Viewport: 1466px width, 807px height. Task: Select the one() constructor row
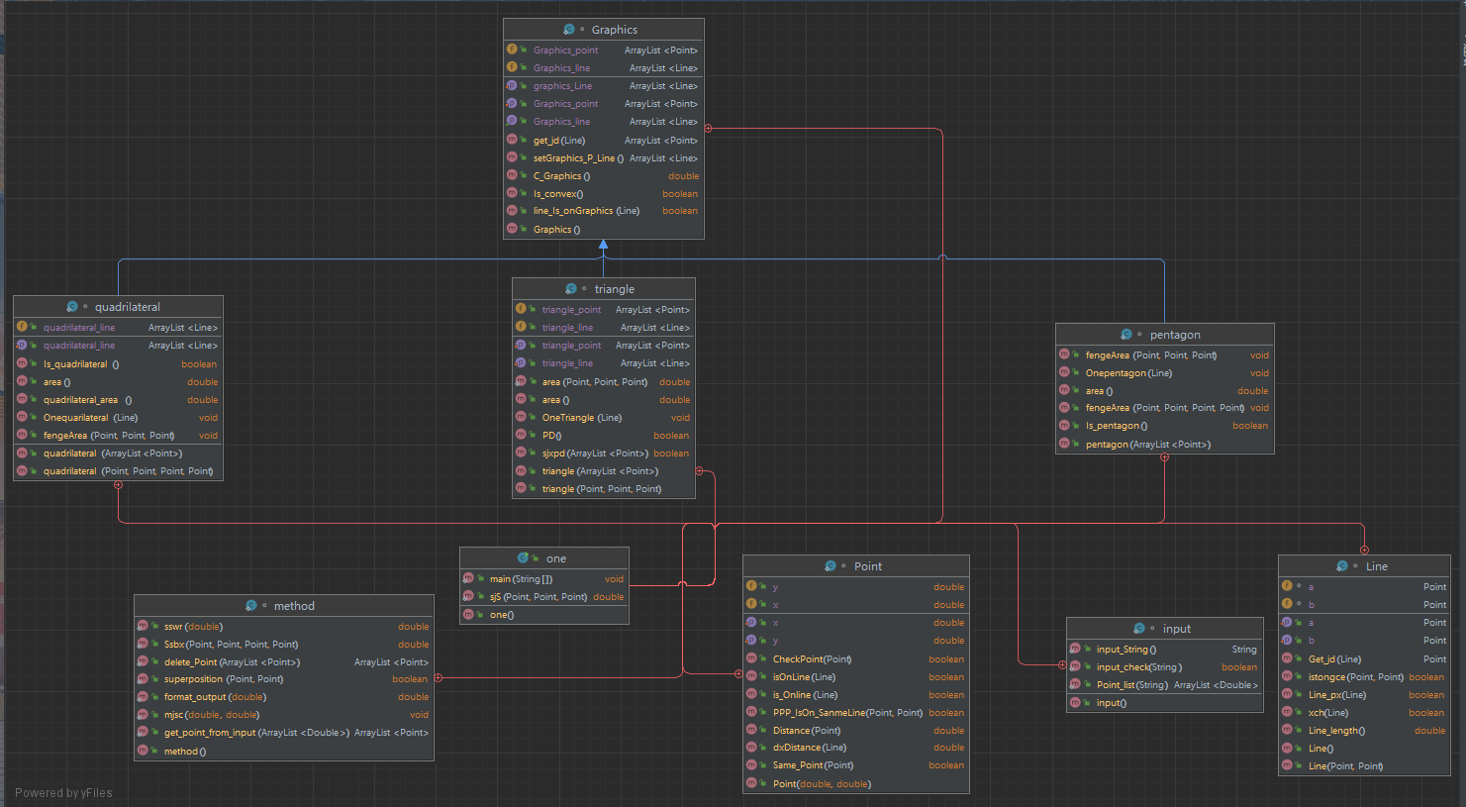point(544,615)
